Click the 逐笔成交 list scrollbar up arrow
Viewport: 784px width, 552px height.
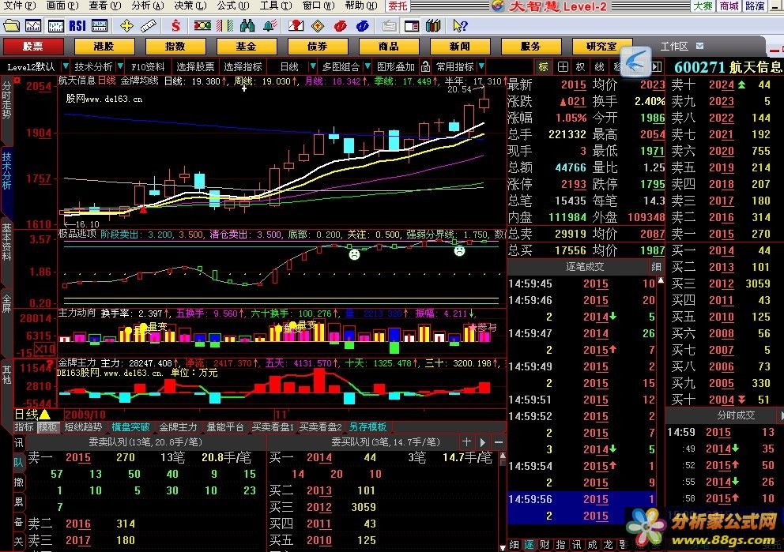(661, 280)
